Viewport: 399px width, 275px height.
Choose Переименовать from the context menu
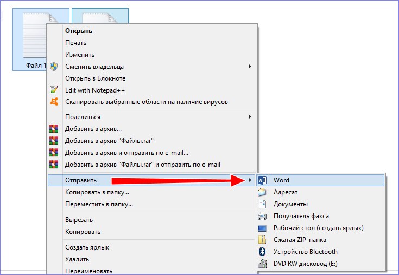click(x=152, y=271)
